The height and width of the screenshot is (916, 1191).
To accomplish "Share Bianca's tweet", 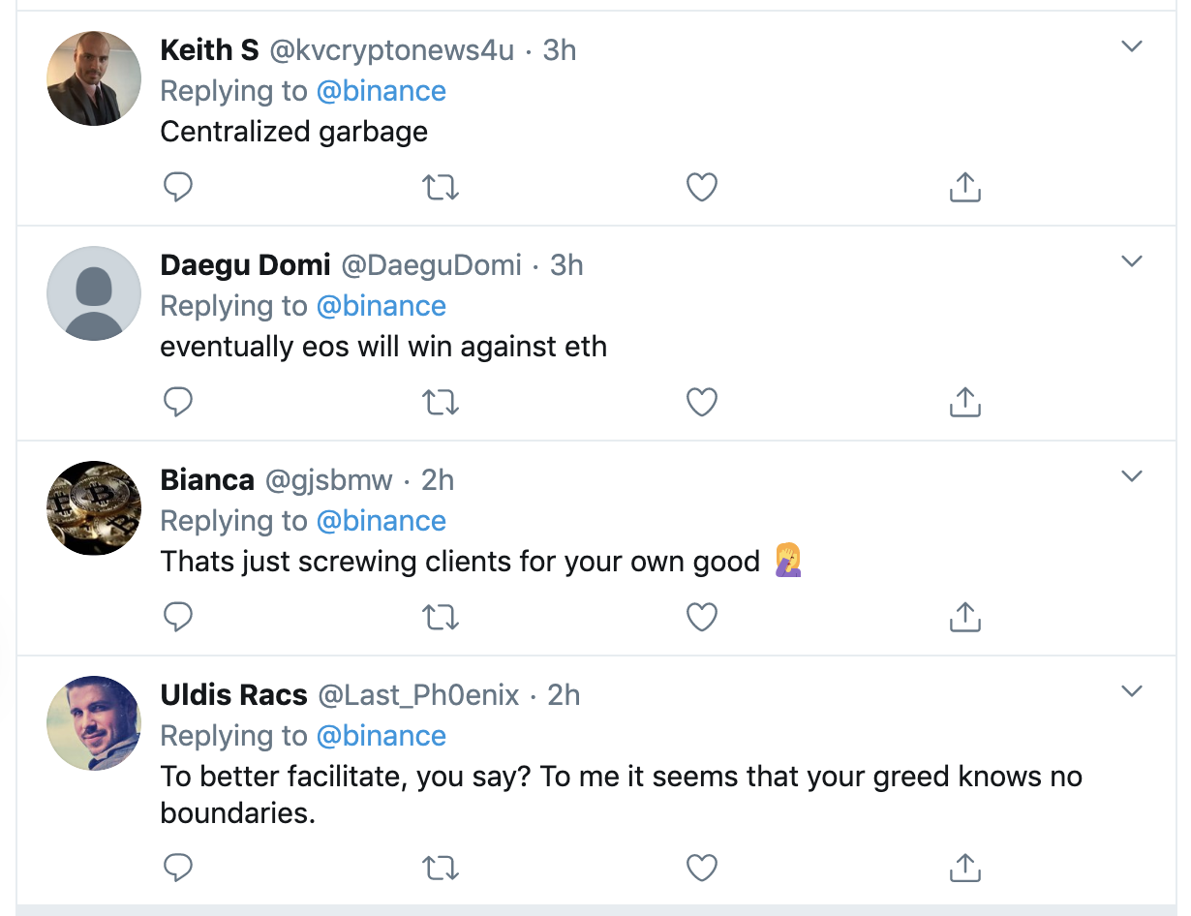I will (x=964, y=617).
